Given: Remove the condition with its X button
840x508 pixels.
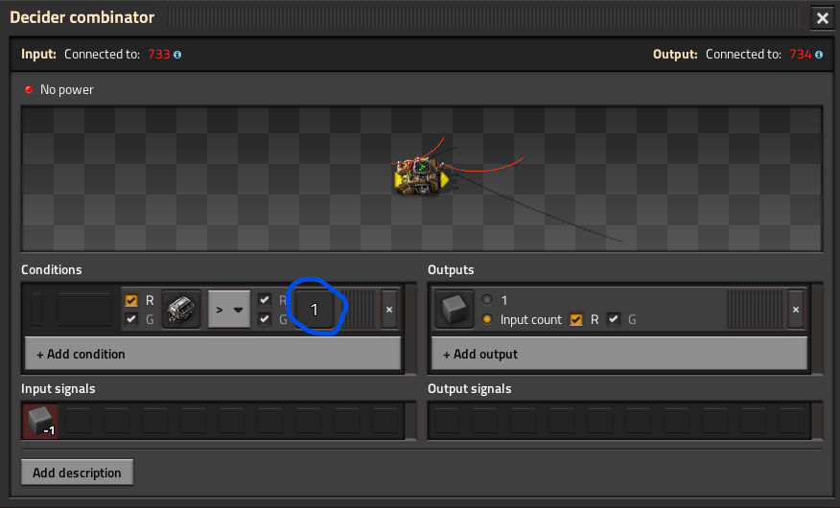Looking at the screenshot, I should (x=389, y=310).
